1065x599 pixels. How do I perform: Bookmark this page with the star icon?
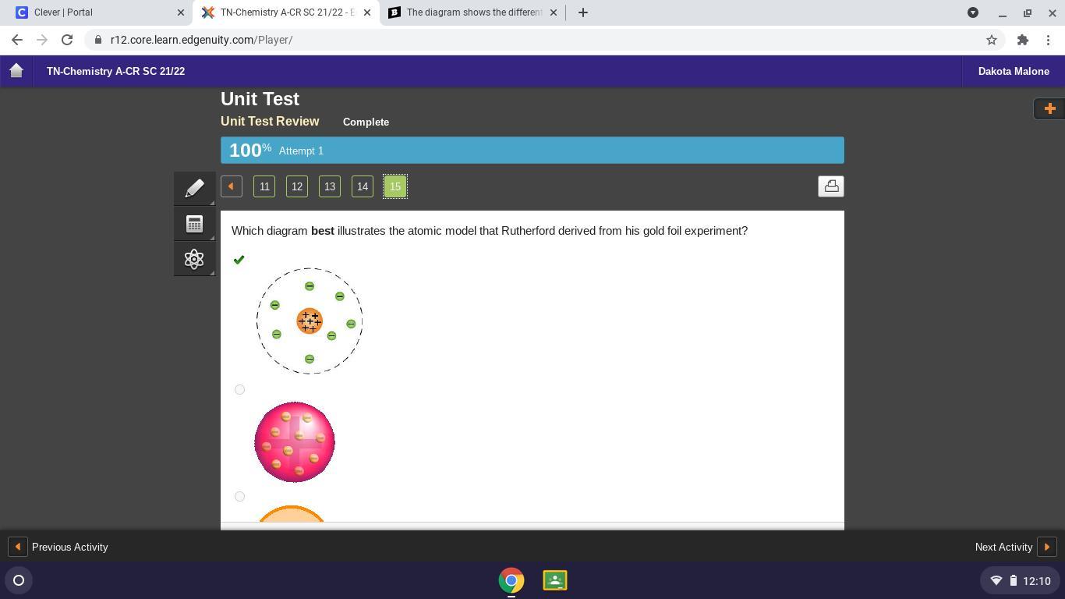(992, 40)
